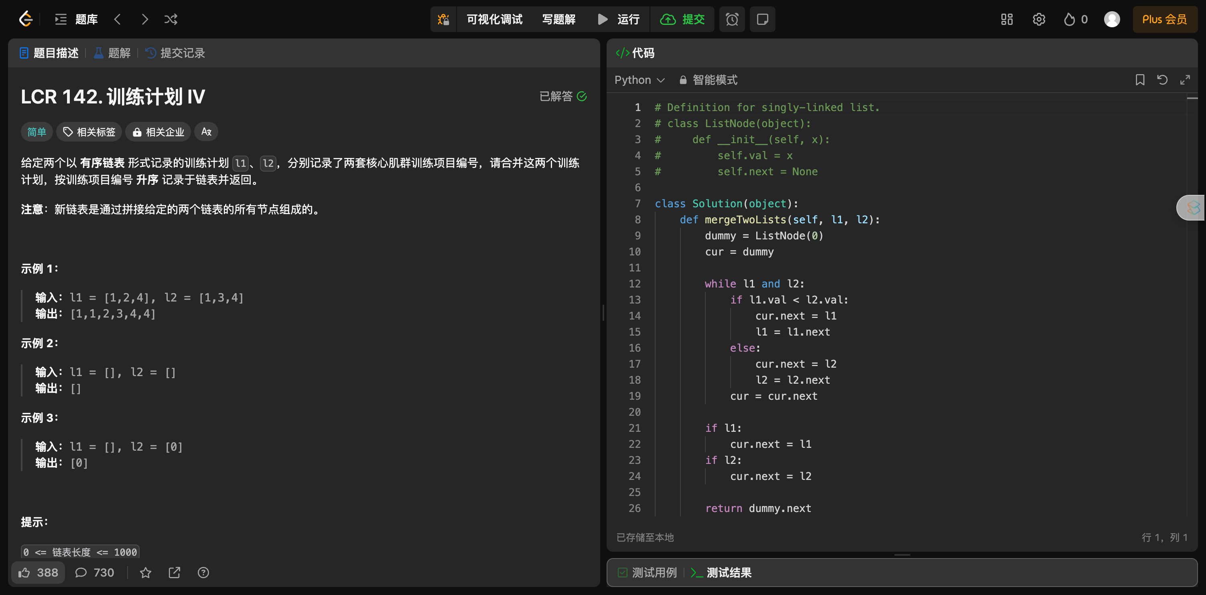Click 'def mergeTwoLists(self, l1, l2):' line

780,219
